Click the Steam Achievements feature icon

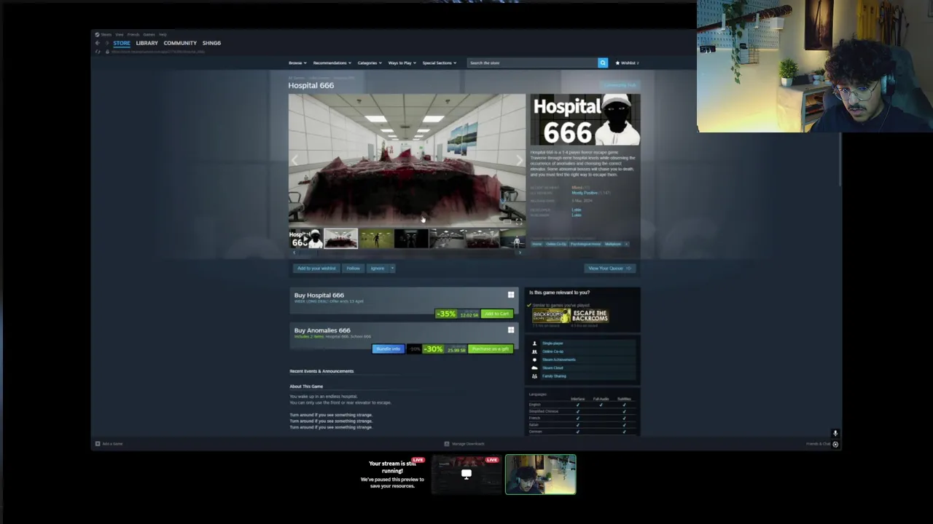click(534, 360)
